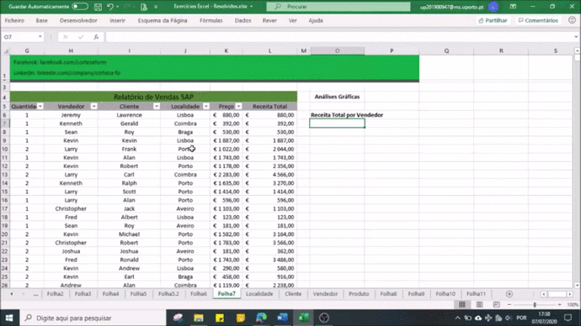Click the zoom out minus button
Viewport: 581px width, 326px height.
[x=509, y=304]
